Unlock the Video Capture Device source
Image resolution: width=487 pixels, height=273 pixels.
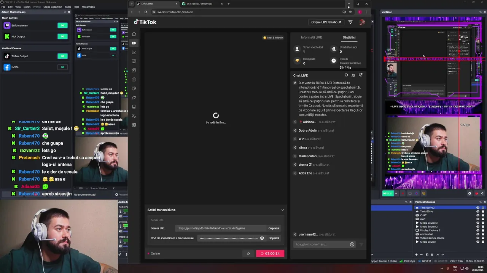pyautogui.click(x=483, y=238)
